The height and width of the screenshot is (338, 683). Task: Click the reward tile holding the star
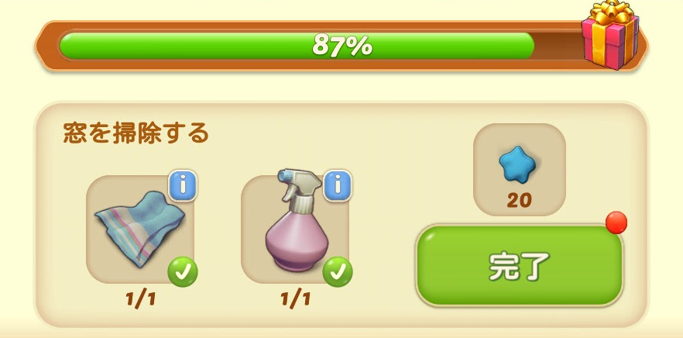coord(519,170)
